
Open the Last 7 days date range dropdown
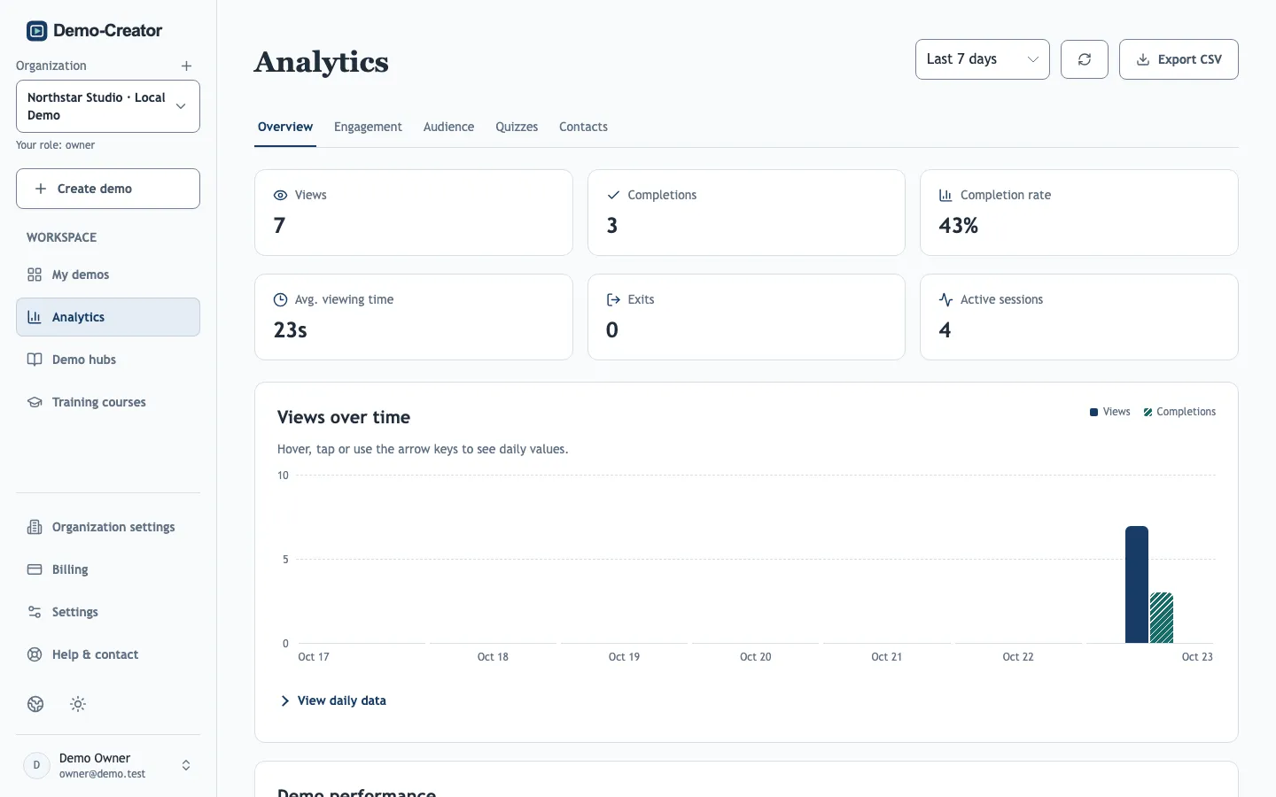click(x=983, y=59)
